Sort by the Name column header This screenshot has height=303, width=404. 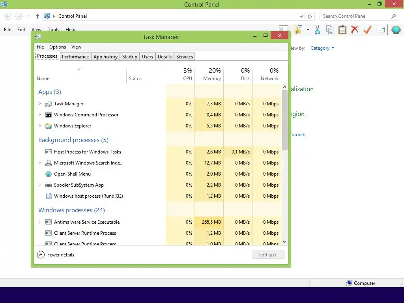pyautogui.click(x=80, y=75)
